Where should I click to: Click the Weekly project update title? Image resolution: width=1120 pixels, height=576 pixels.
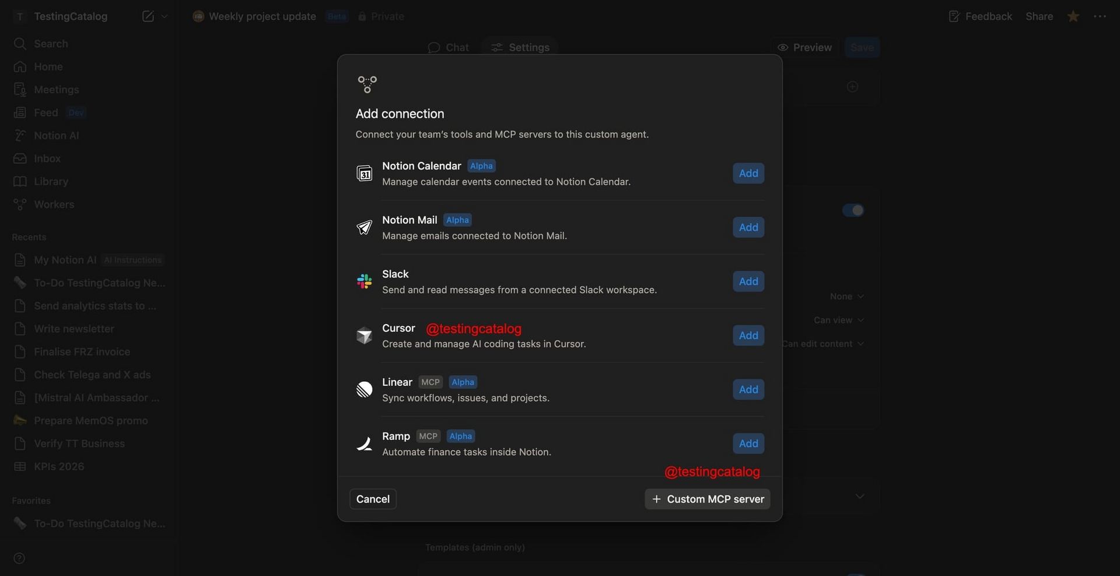click(262, 16)
